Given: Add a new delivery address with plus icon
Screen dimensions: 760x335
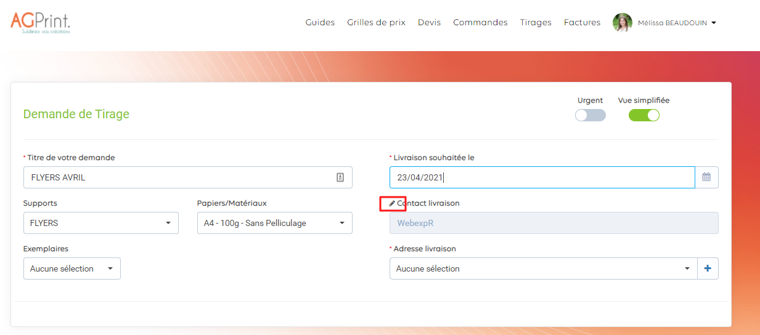Looking at the screenshot, I should point(708,268).
